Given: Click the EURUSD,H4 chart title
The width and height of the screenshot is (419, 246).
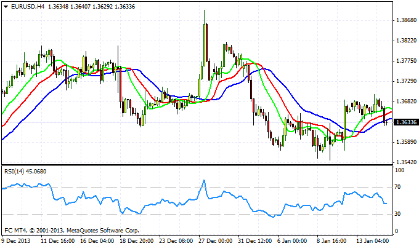Looking at the screenshot, I should click(x=28, y=7).
